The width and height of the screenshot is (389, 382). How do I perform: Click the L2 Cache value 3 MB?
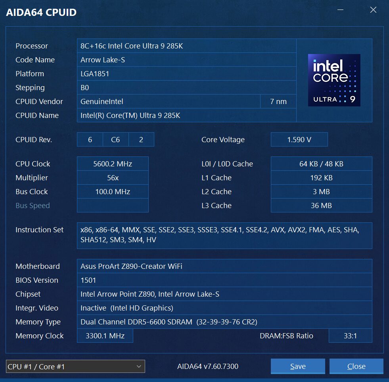pyautogui.click(x=321, y=191)
